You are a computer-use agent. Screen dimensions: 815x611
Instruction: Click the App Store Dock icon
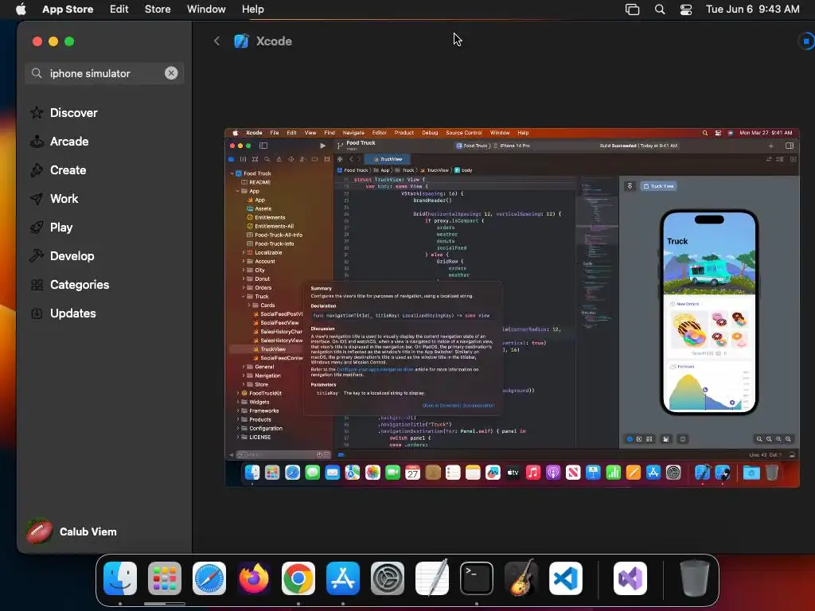[x=343, y=578]
